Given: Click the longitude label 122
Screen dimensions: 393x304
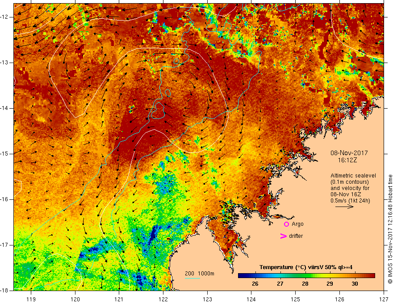Looking at the screenshot, I should tap(163, 299).
